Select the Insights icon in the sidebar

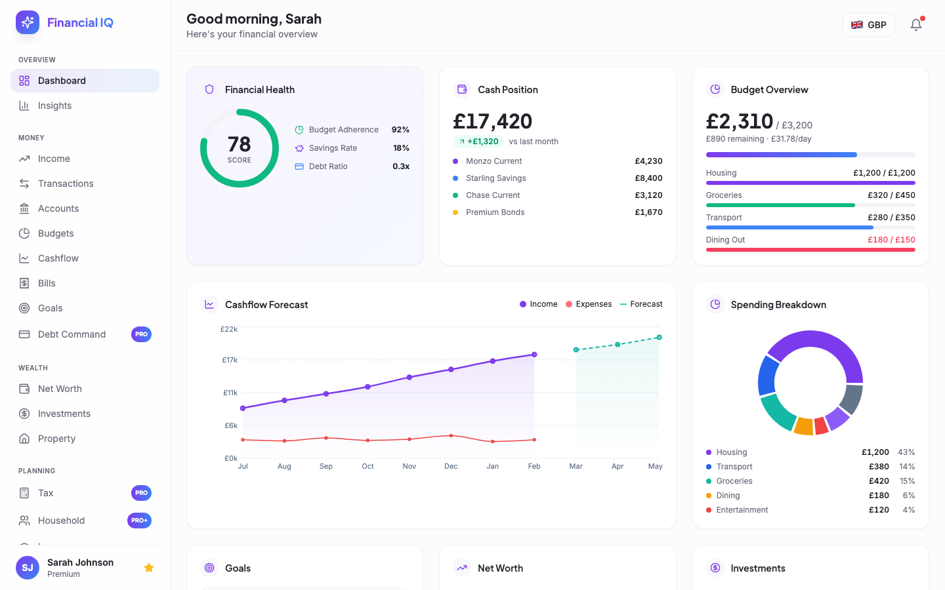[x=24, y=105]
